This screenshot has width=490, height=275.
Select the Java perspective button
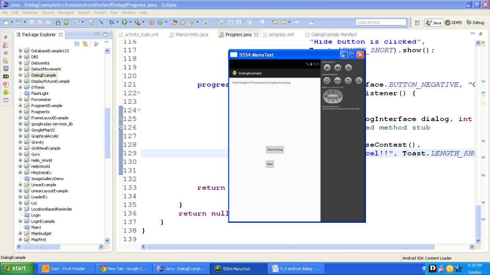433,23
